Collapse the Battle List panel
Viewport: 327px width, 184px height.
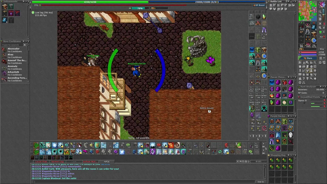coord(293,2)
